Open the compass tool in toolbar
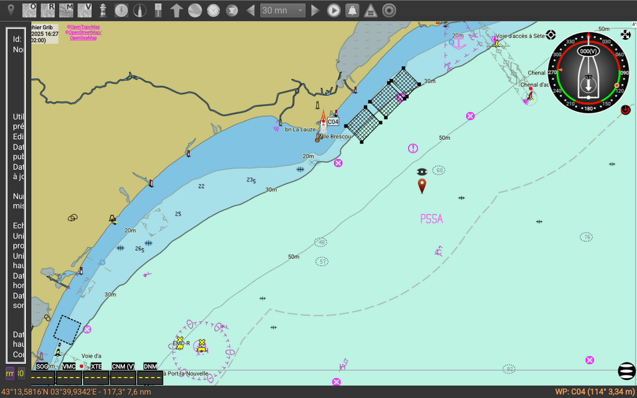The width and height of the screenshot is (637, 398). click(141, 10)
